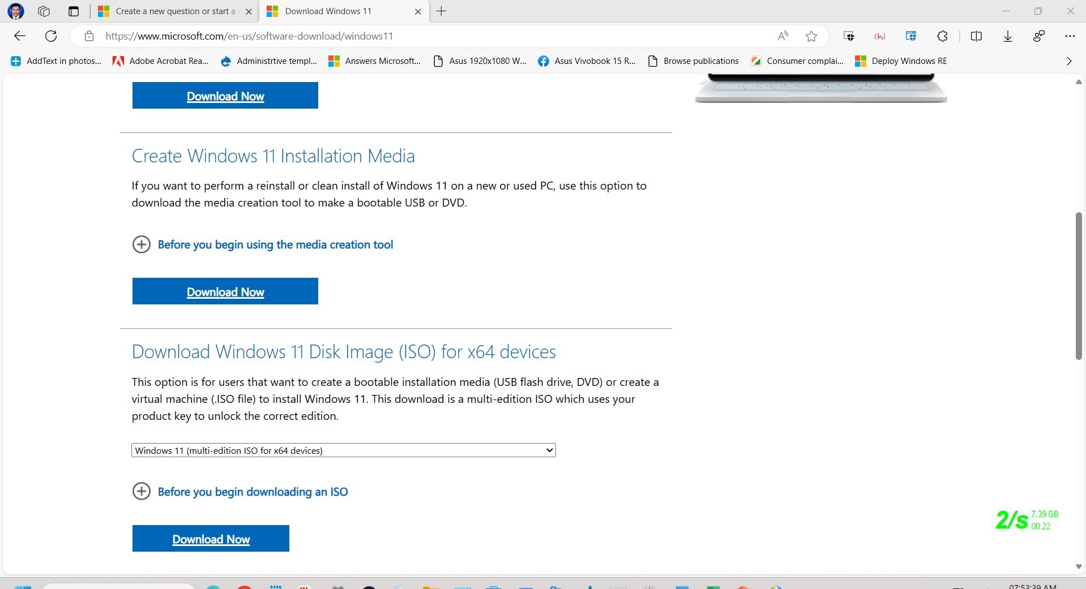Screen dimensions: 1086x589
Task: Close the 'Create a new question' tab
Action: coord(249,11)
